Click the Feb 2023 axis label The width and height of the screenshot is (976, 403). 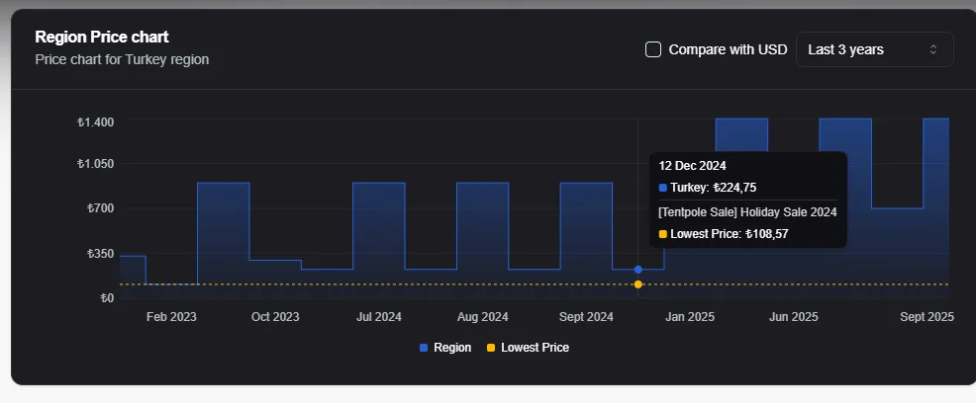click(x=171, y=317)
